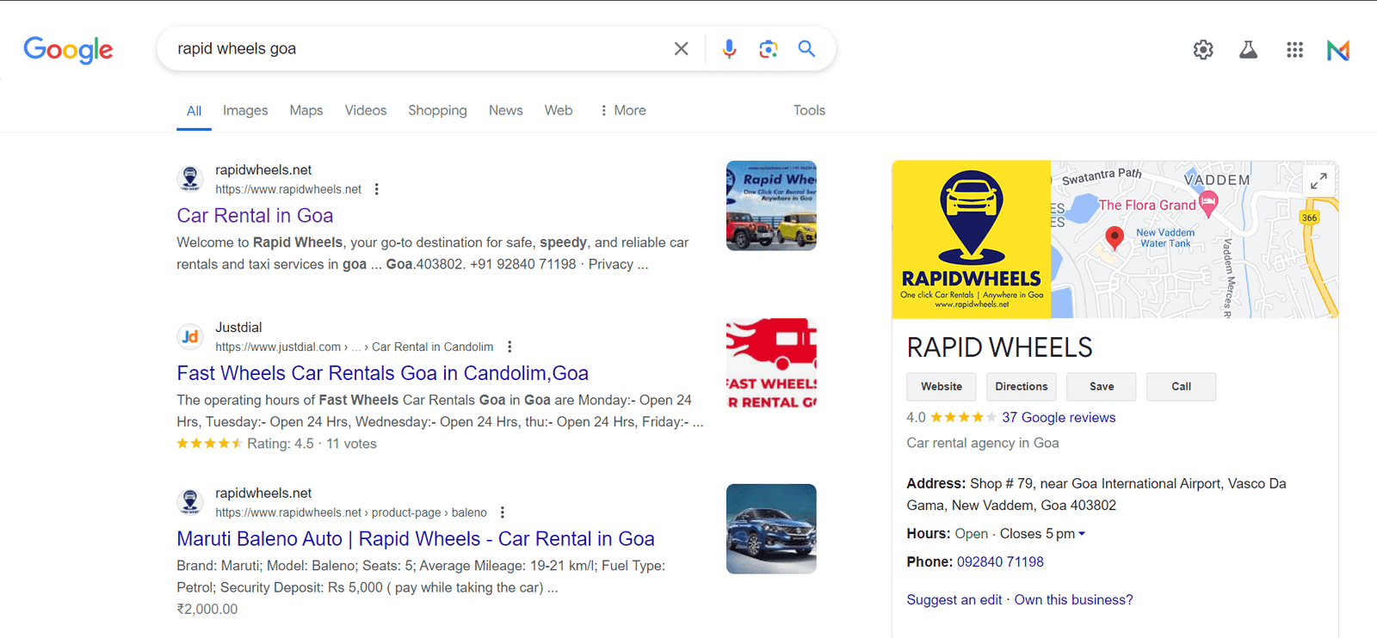
Task: Open the Google apps grid
Action: click(x=1294, y=50)
